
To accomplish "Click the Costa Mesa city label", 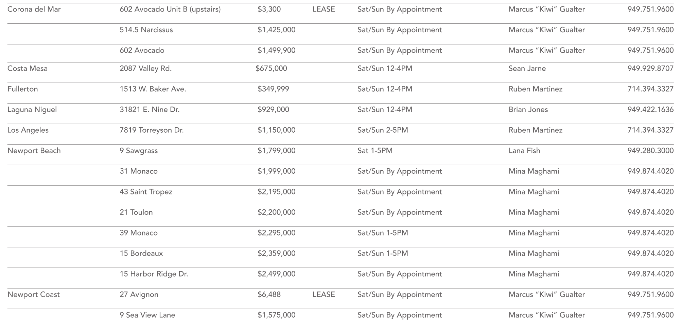I will [28, 69].
